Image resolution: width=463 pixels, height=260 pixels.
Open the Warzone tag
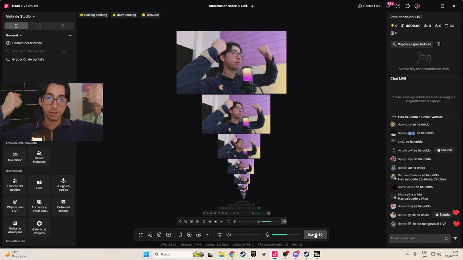tap(150, 15)
